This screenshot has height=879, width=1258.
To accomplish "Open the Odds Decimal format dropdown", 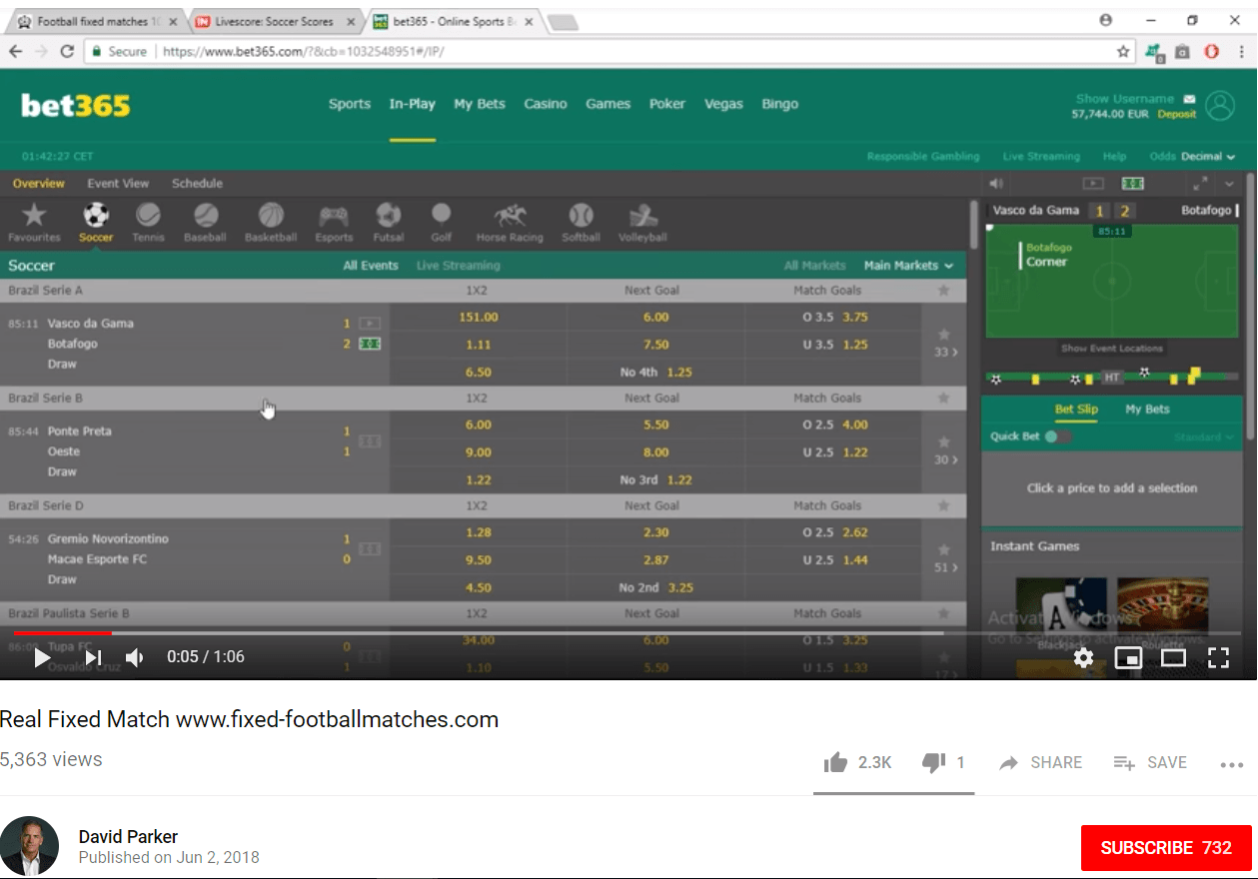I will [1193, 157].
